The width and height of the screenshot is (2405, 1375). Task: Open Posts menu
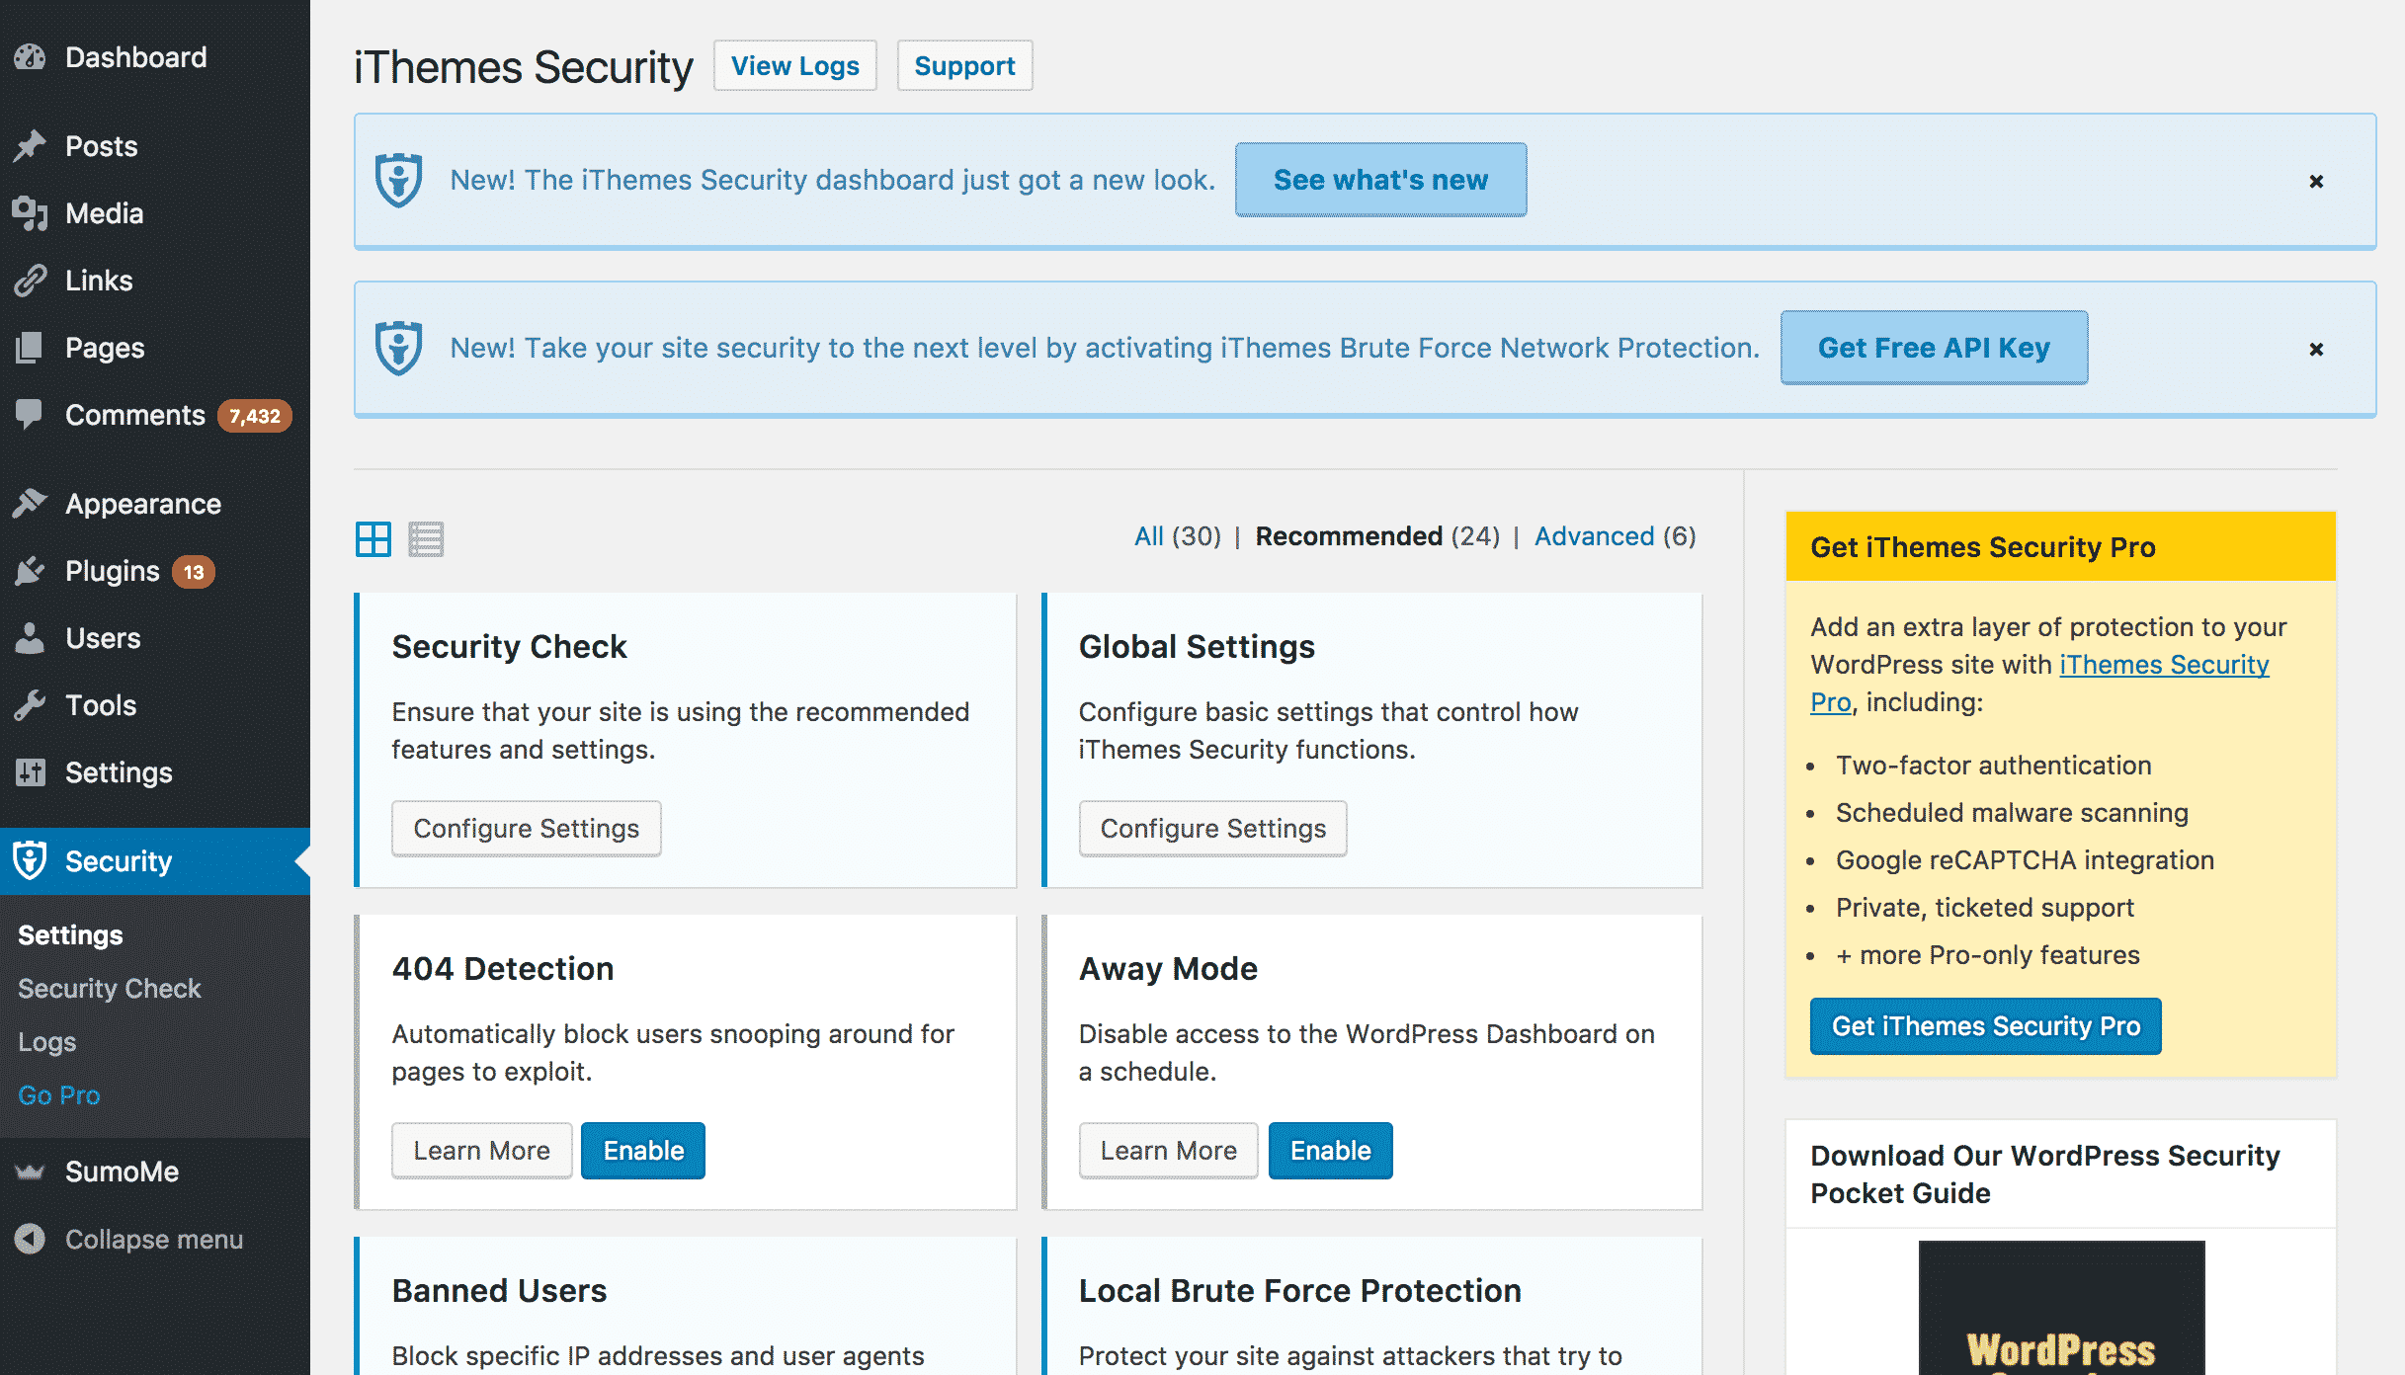(101, 146)
